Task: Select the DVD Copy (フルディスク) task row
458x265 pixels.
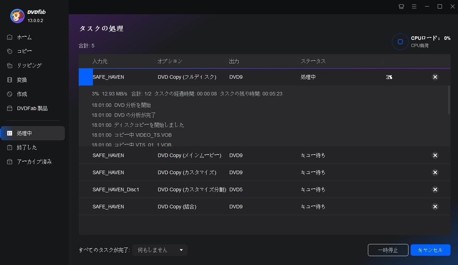Action: [x=264, y=77]
